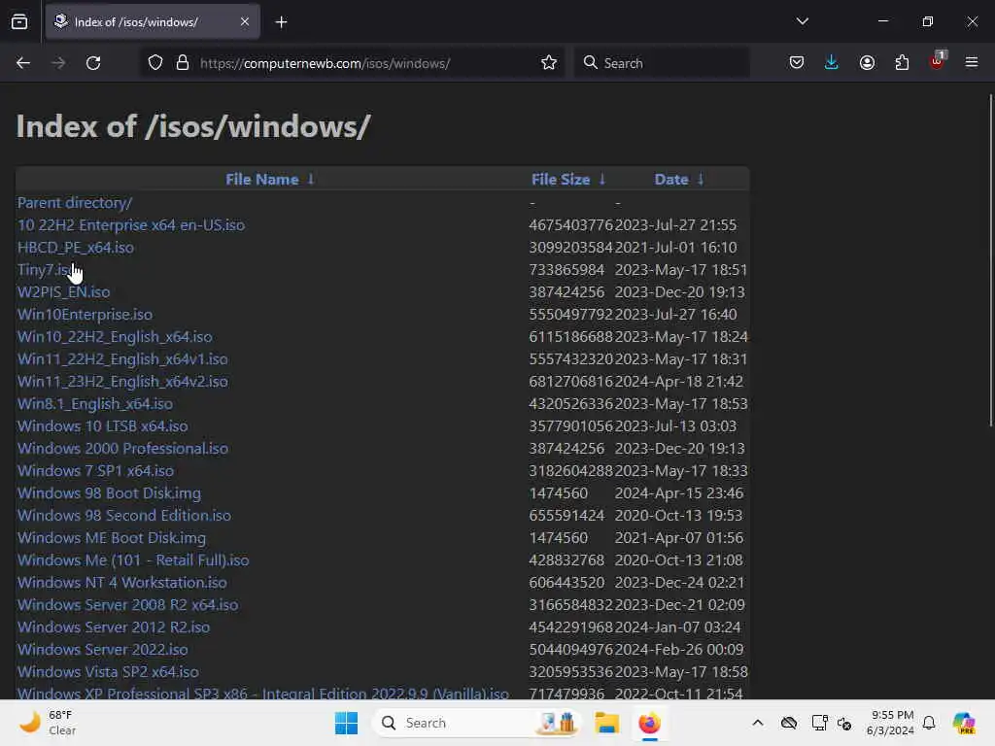Download Windows Server 2012 R2.iso
This screenshot has height=746, width=995.
(114, 627)
